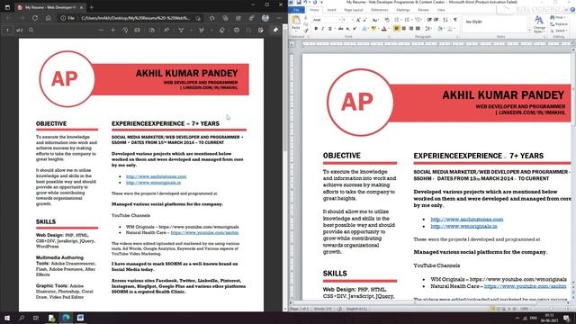Open the File tab in Word
This screenshot has height=324, width=576.
[x=296, y=10]
